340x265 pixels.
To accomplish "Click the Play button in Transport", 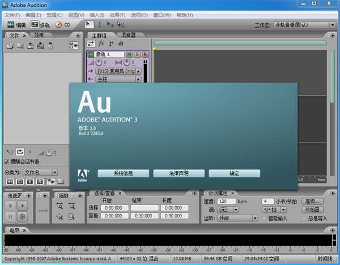I will pos(22,206).
